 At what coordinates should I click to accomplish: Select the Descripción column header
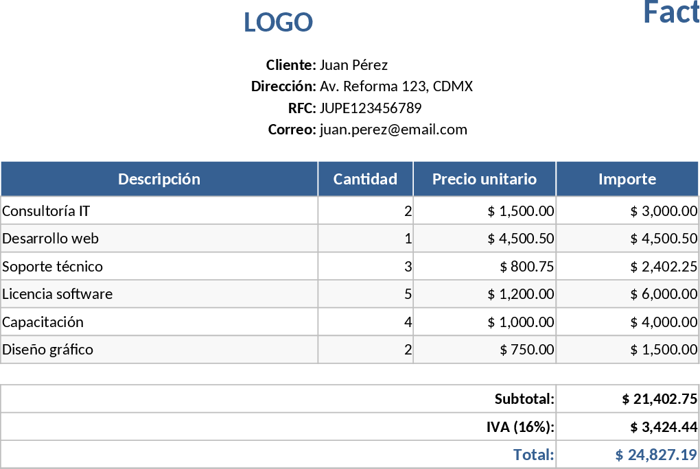click(x=159, y=179)
